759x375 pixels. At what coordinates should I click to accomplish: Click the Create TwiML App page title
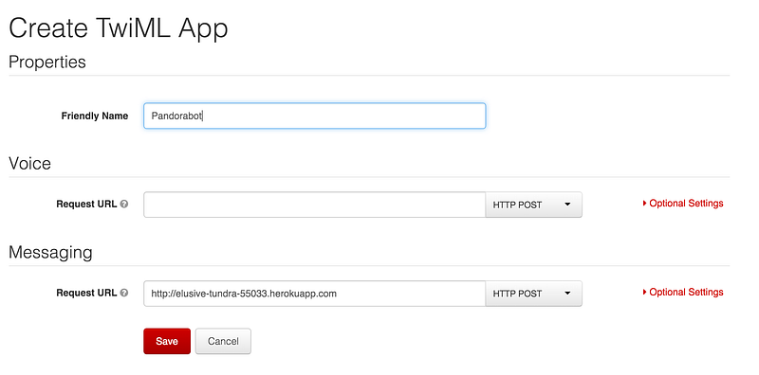tap(119, 28)
